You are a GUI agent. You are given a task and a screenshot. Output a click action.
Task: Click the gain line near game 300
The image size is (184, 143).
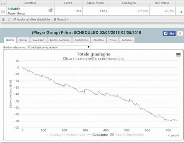coord(85,89)
